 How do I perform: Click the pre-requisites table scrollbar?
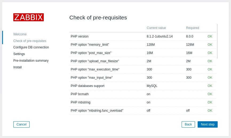(217, 41)
